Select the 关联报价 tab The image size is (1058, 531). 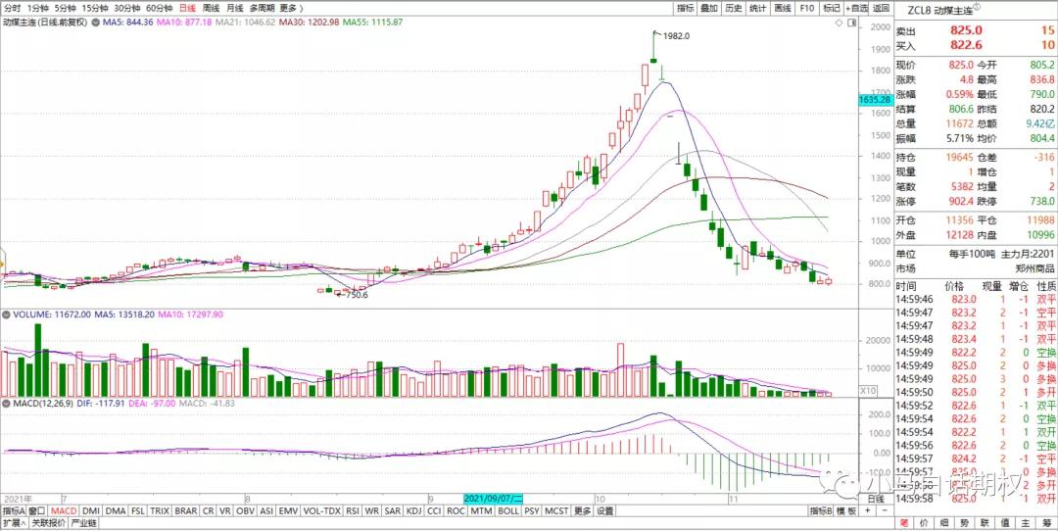pyautogui.click(x=49, y=523)
